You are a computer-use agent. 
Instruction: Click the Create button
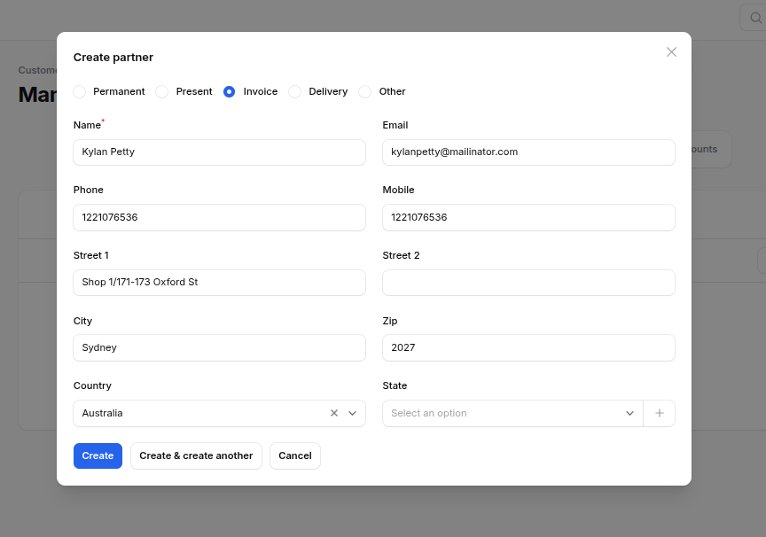(98, 455)
